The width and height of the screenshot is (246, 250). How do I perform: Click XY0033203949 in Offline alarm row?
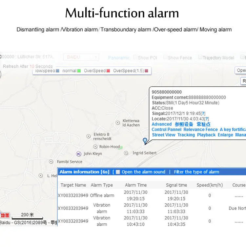[x=73, y=195]
